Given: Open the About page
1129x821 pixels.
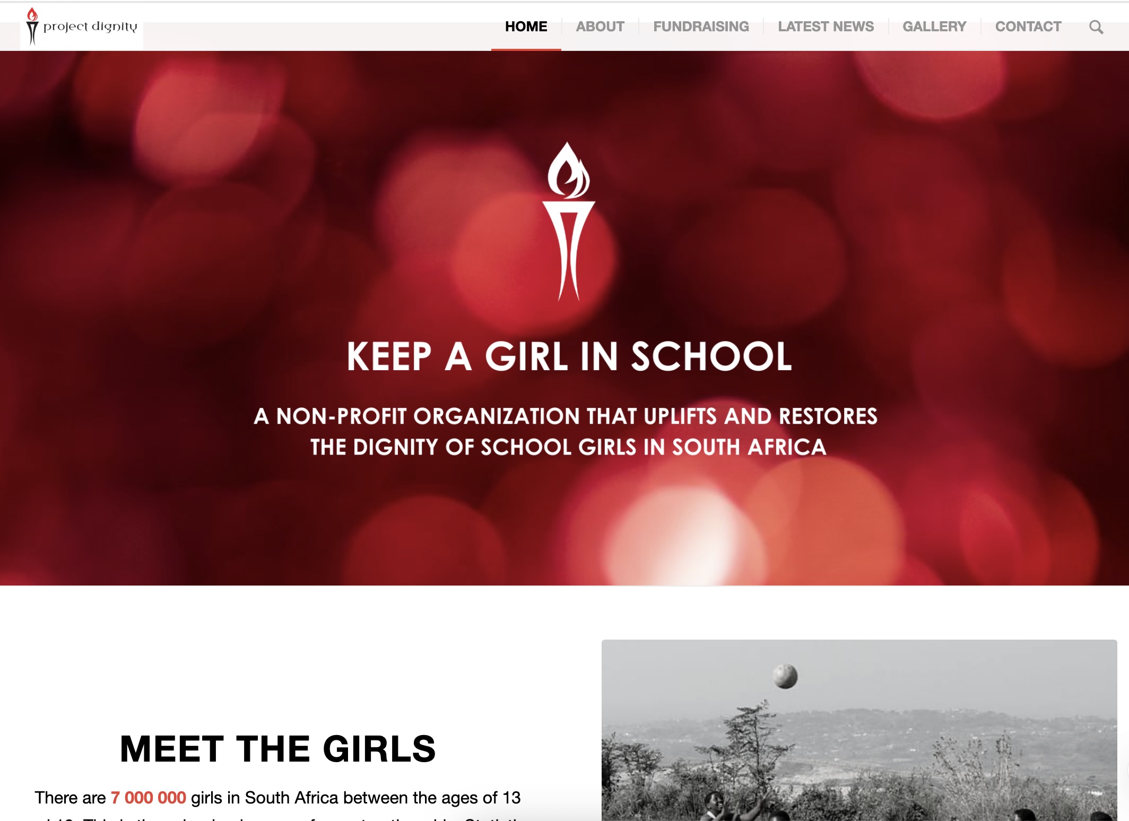Looking at the screenshot, I should (600, 27).
